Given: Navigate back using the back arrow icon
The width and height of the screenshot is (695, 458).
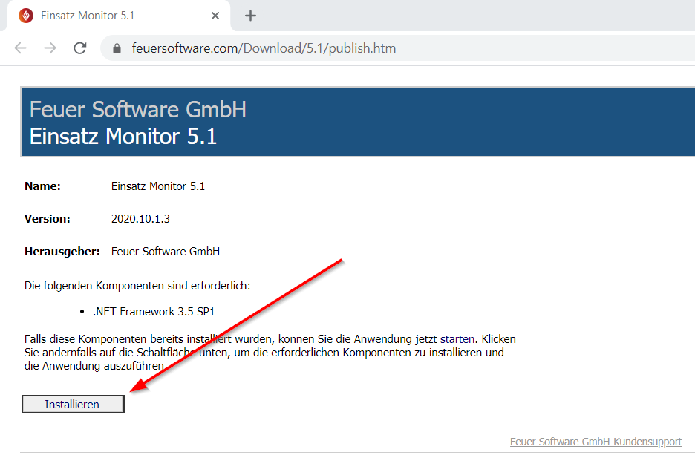Looking at the screenshot, I should (x=20, y=46).
